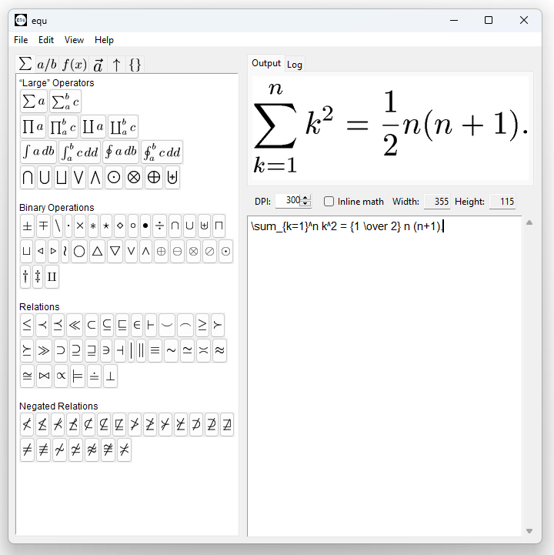Open the arrows palette tab
Image resolution: width=554 pixels, height=555 pixels.
pyautogui.click(x=116, y=65)
